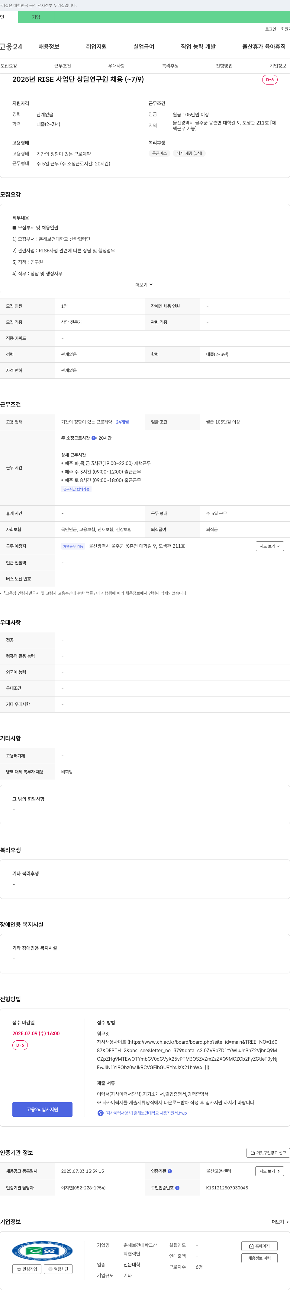Click the 이지연(052-228-1954) contact text

pyautogui.click(x=83, y=1188)
